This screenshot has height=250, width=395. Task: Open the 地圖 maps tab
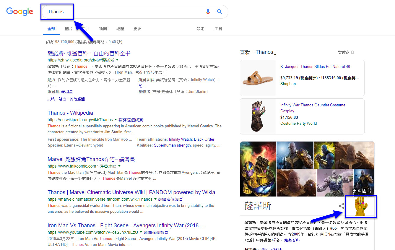point(120,29)
